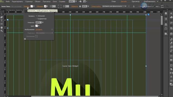Click Цвет color swatch in Fill popup
The width and height of the screenshot is (173, 97).
click(36, 26)
